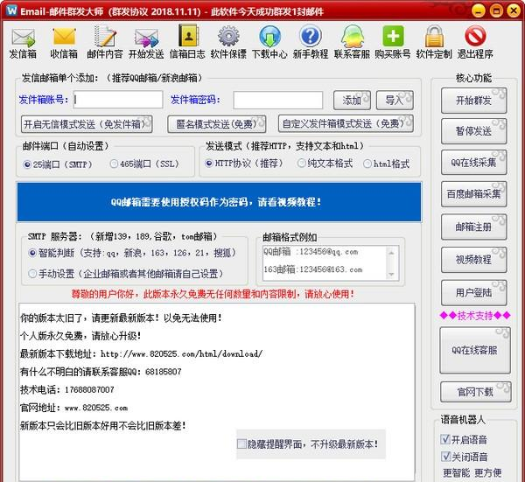The image size is (525, 482).
Task: Check the 隐藏提醒界面 checkbox
Action: click(x=241, y=444)
